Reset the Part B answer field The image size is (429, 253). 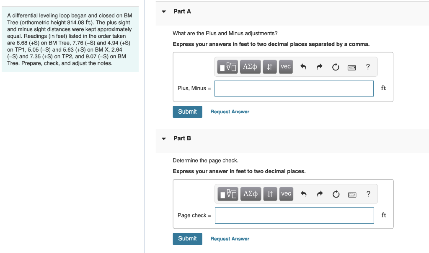click(336, 194)
